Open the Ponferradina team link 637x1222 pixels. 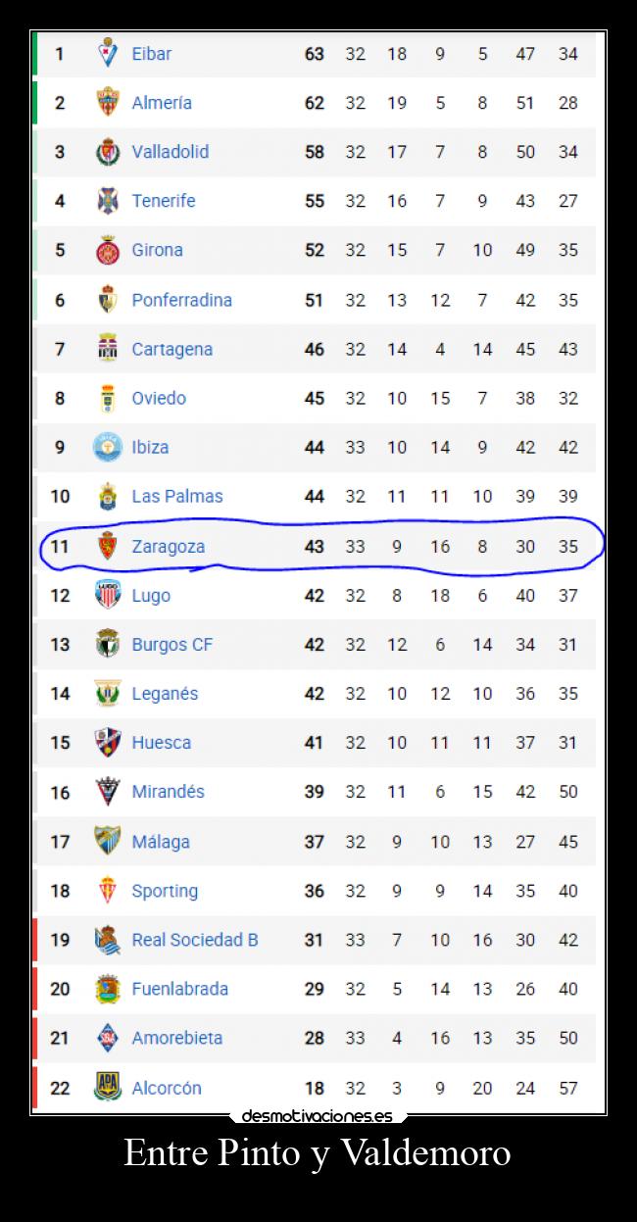(181, 300)
